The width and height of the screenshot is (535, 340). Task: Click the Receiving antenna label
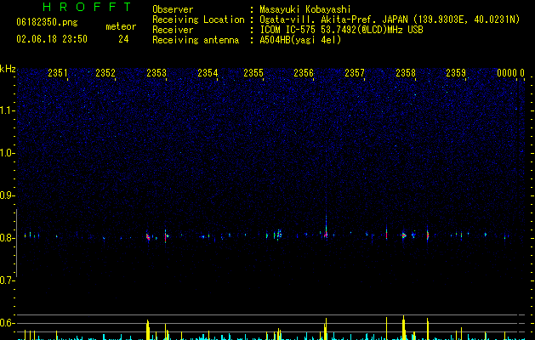[x=196, y=40]
